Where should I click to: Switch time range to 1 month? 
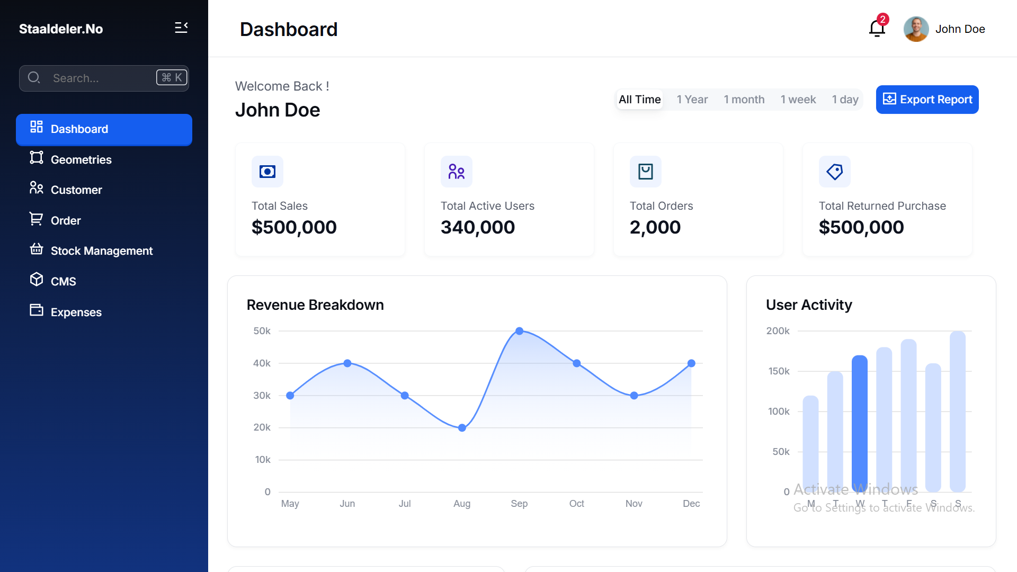point(744,100)
